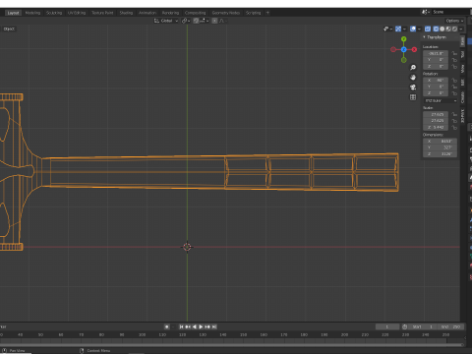Toggle proportional editing icon
This screenshot has height=354, width=472.
pyautogui.click(x=214, y=21)
